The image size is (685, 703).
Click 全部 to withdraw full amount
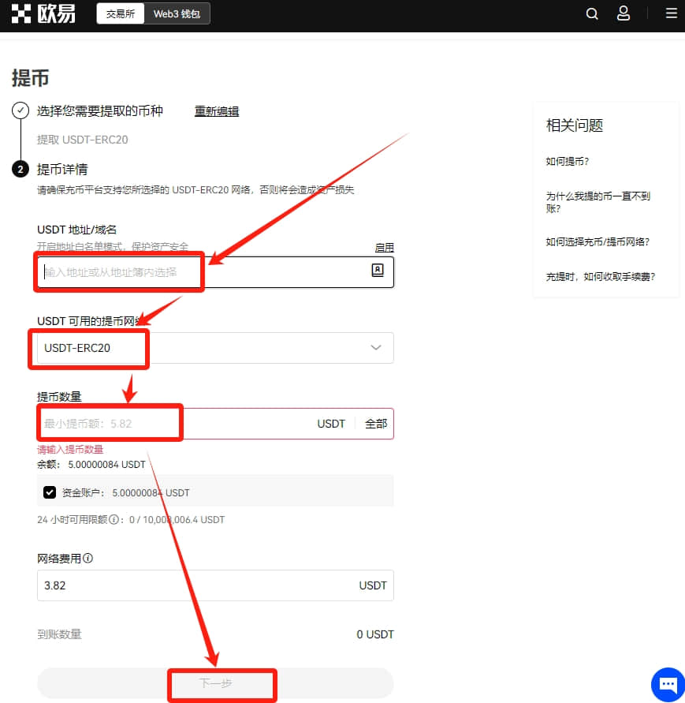376,424
